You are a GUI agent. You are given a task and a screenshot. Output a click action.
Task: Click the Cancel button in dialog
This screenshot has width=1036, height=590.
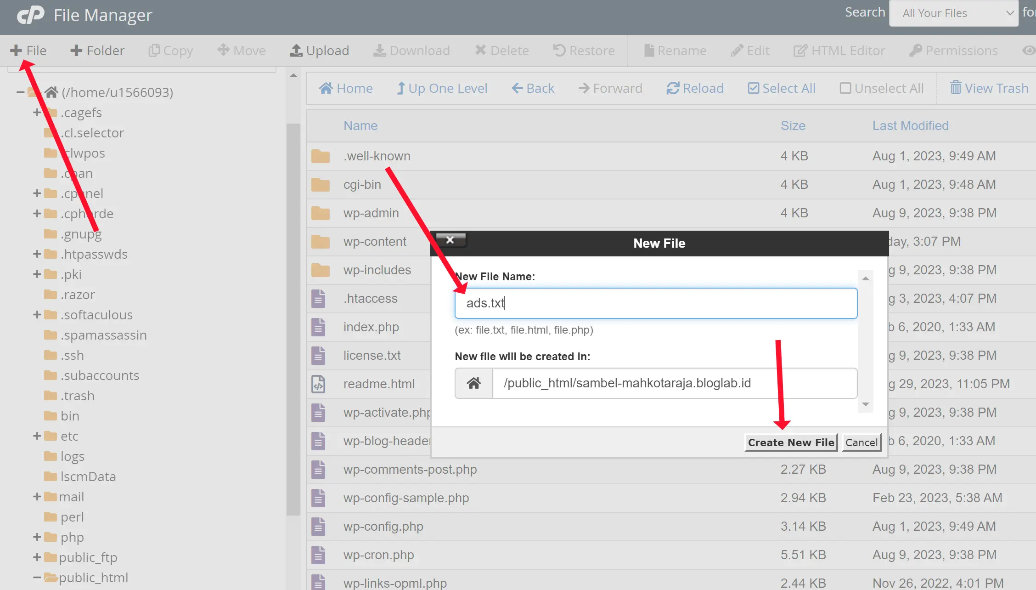point(860,442)
